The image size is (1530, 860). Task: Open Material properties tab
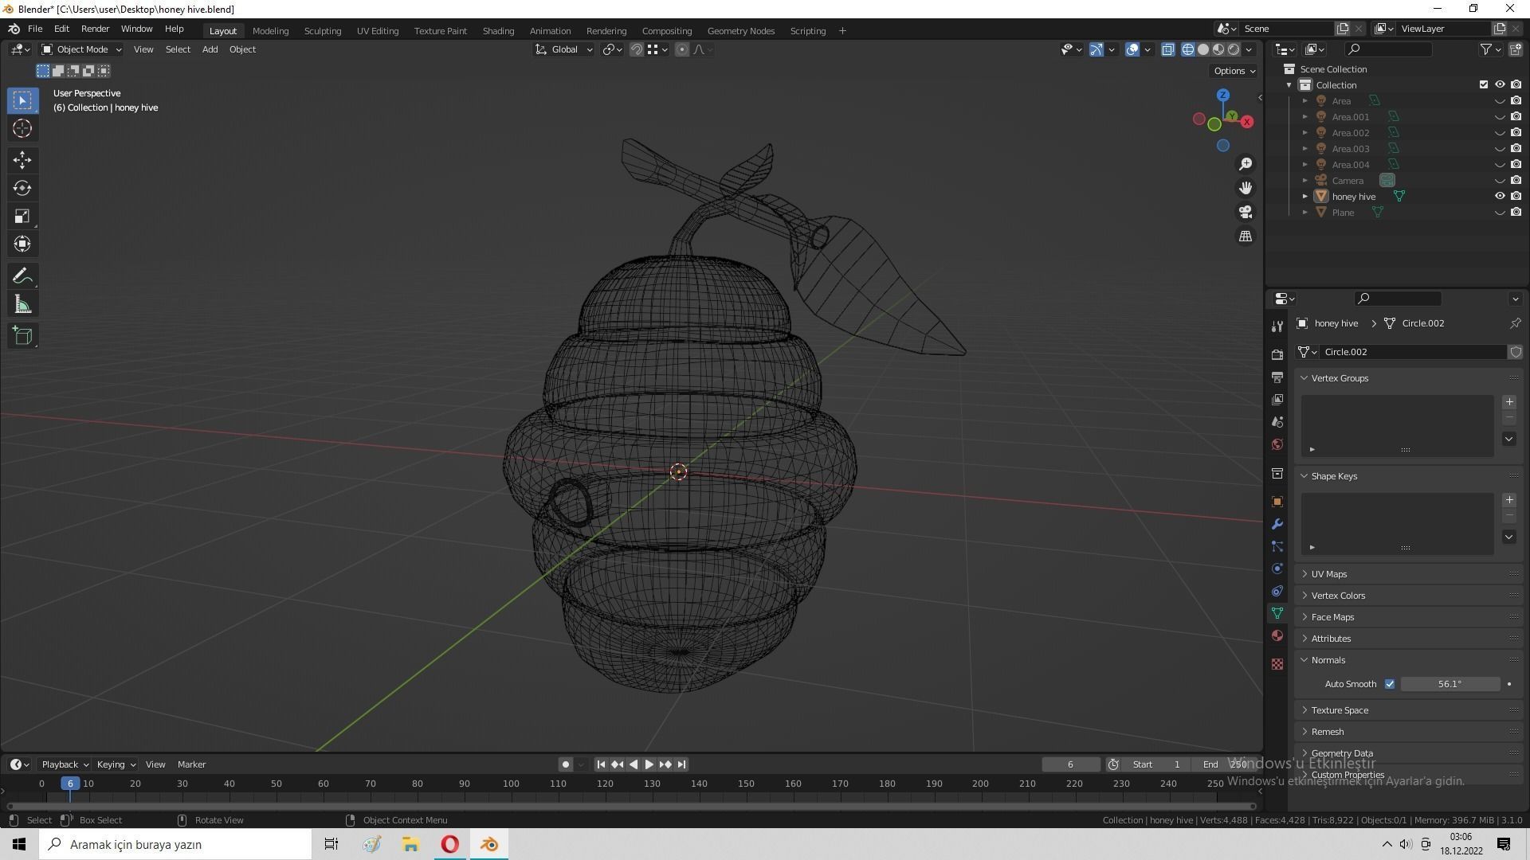(1277, 635)
